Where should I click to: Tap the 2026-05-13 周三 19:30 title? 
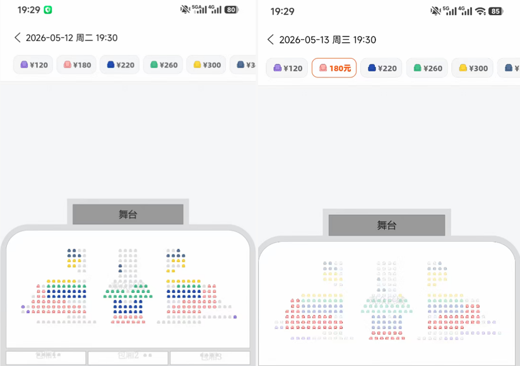coord(328,40)
